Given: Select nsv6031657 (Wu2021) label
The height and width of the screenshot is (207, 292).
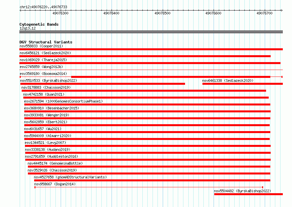Looking at the screenshot, I should (x=43, y=129).
